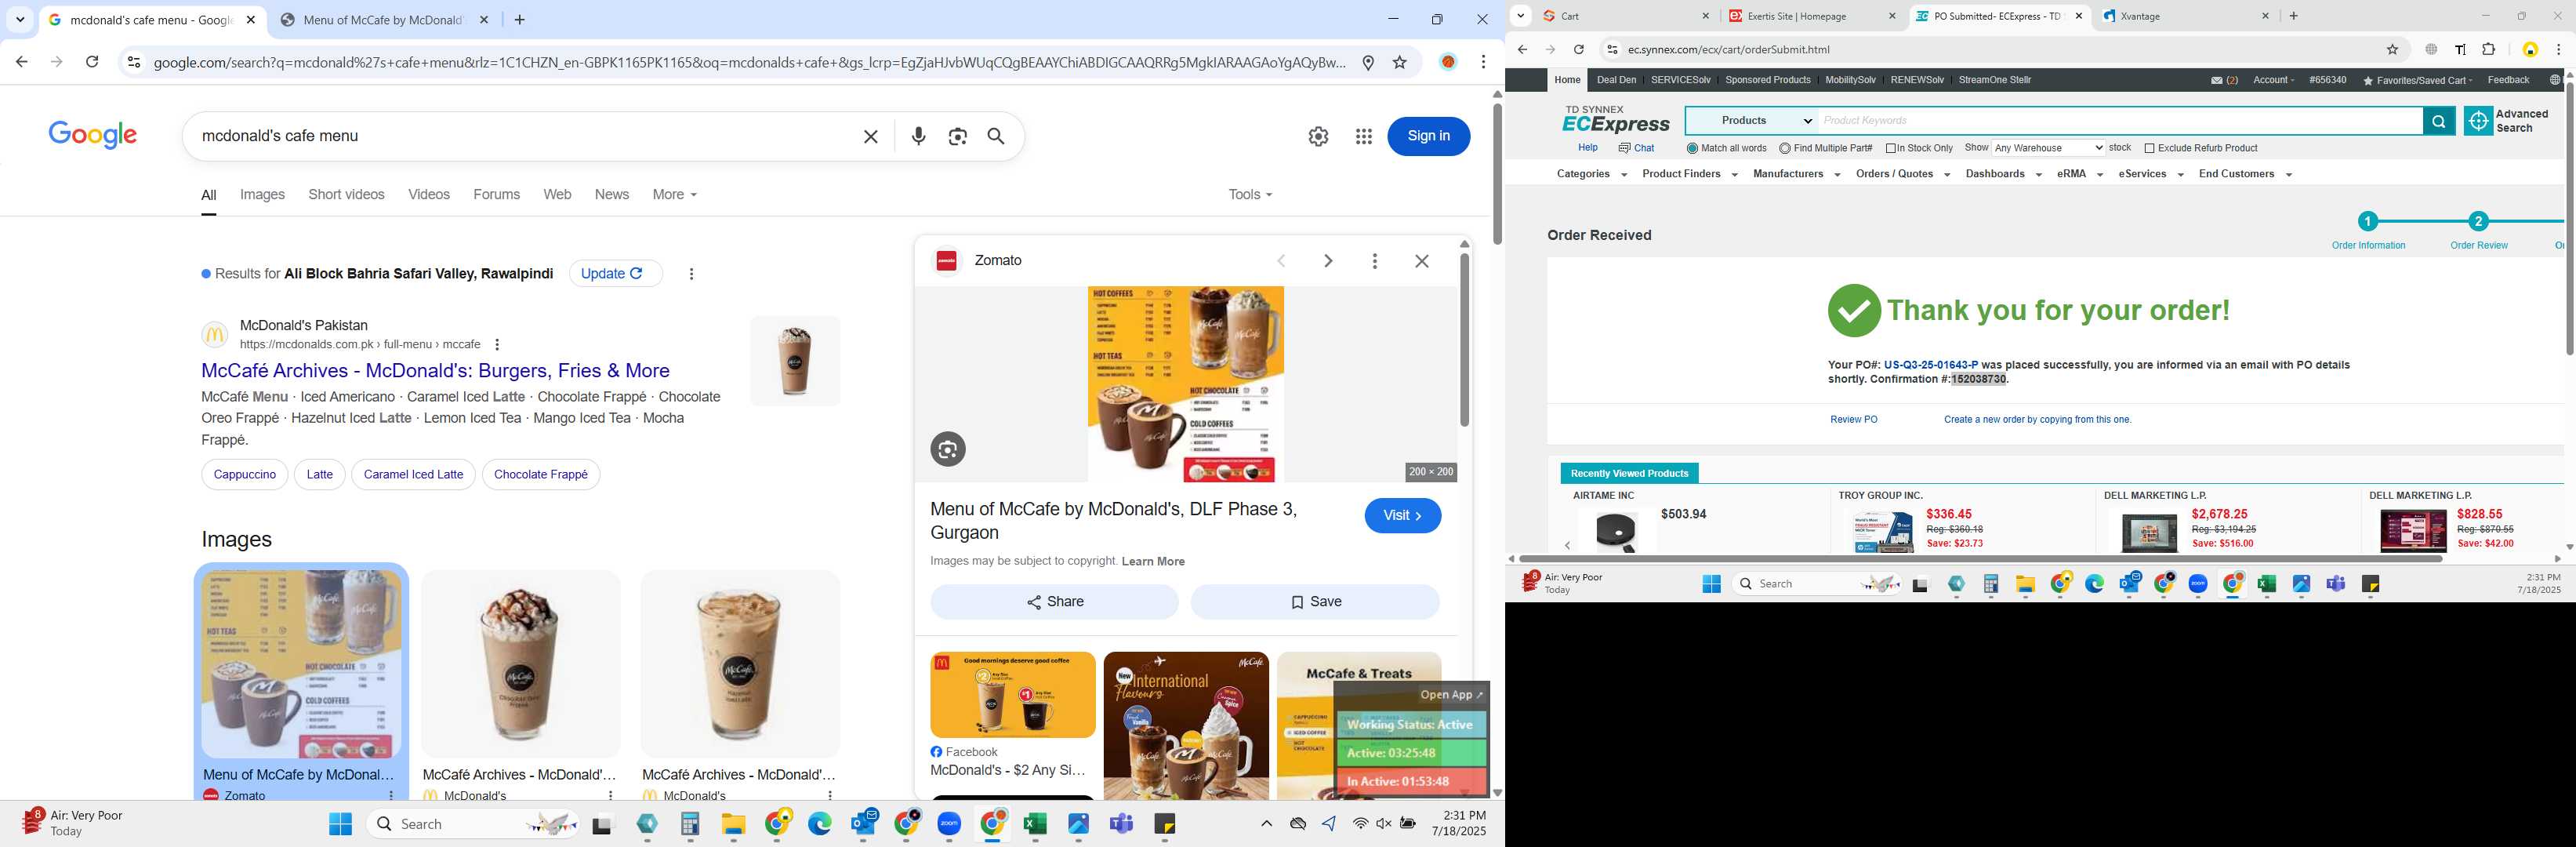Select Caramel Iced Latte chip
The width and height of the screenshot is (2576, 847).
pyautogui.click(x=413, y=475)
